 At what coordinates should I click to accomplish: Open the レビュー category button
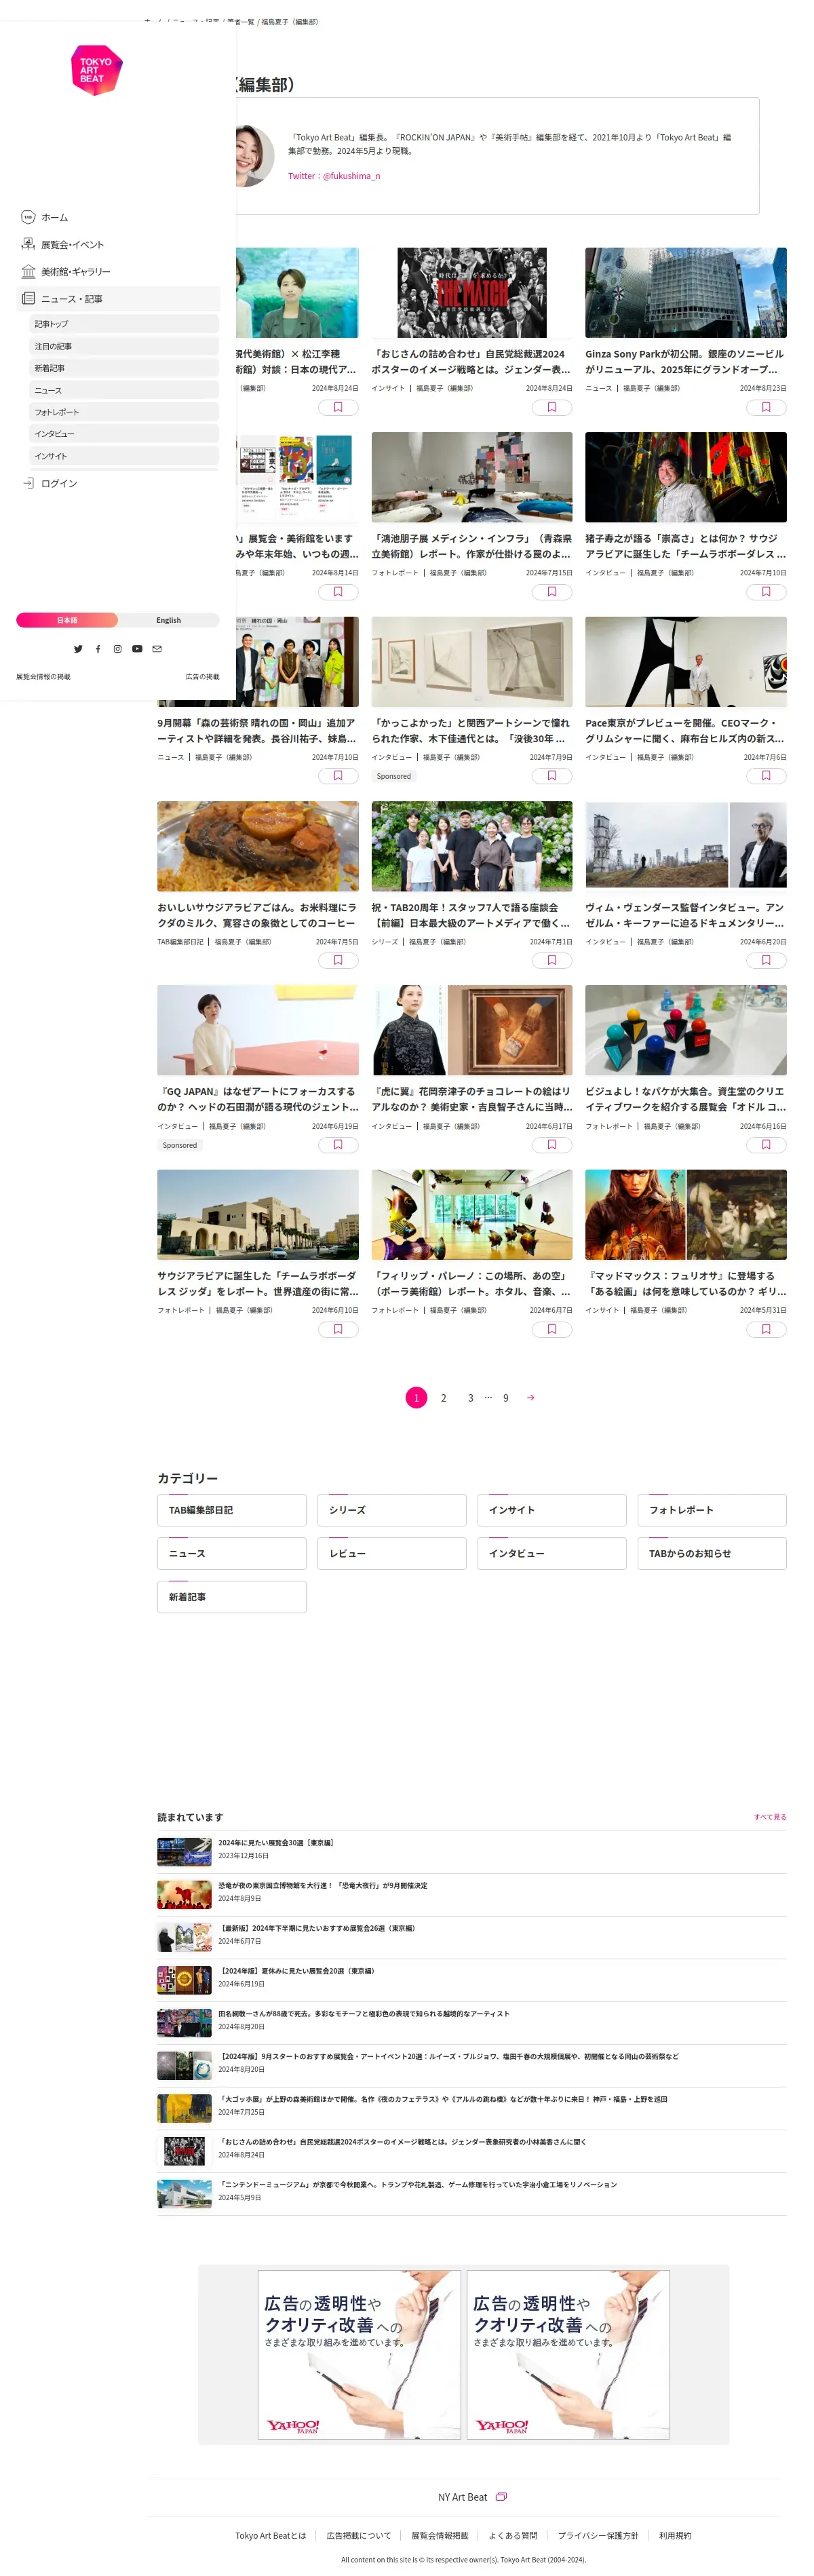tap(391, 1553)
